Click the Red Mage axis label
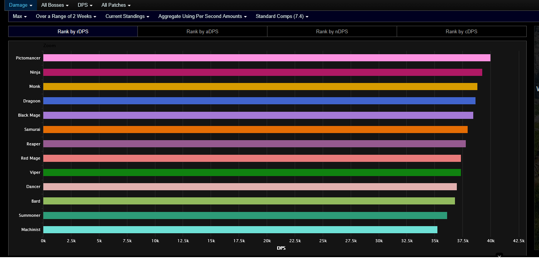 (31, 158)
